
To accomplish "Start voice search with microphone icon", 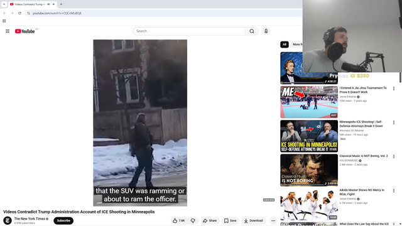I will tap(266, 31).
